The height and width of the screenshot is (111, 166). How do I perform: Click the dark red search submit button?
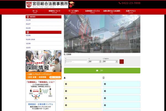point(121,62)
